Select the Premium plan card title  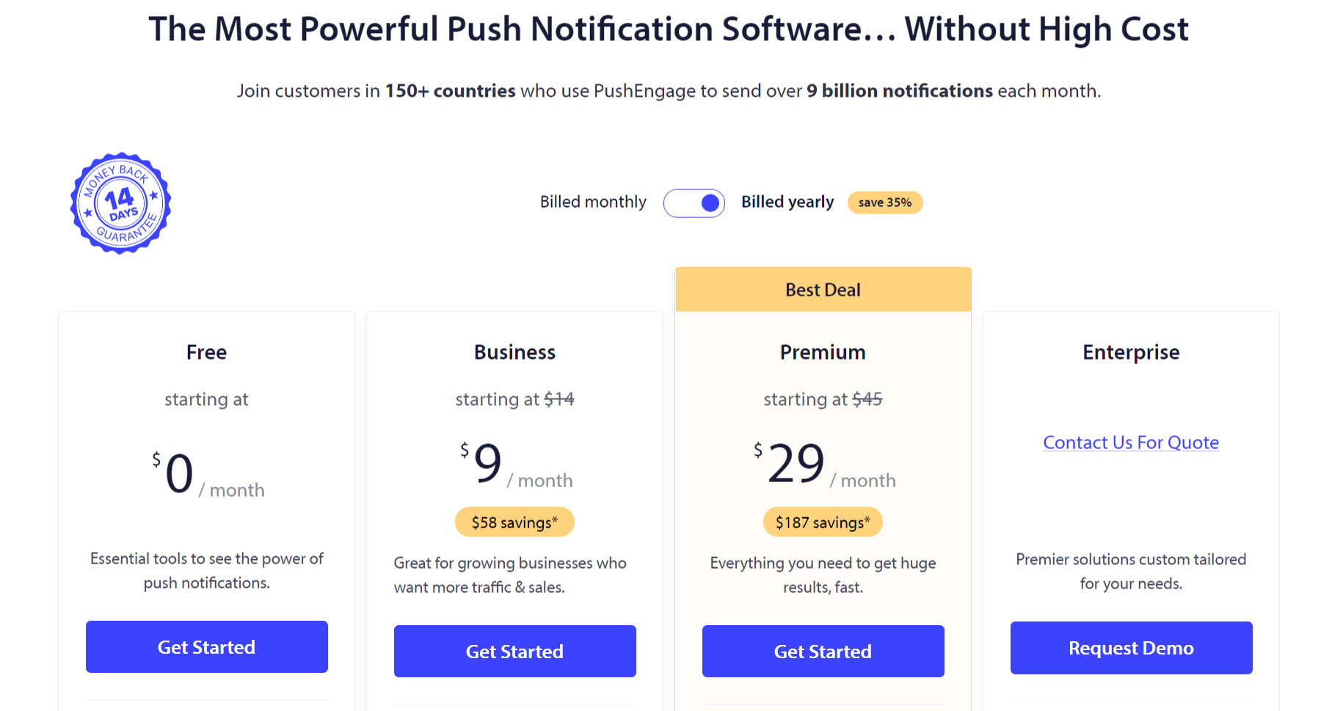pyautogui.click(x=823, y=352)
